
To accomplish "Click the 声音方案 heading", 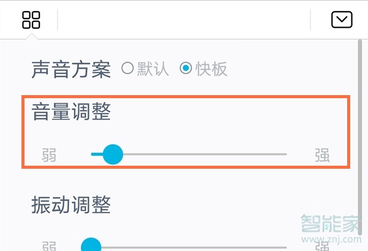I will [71, 69].
